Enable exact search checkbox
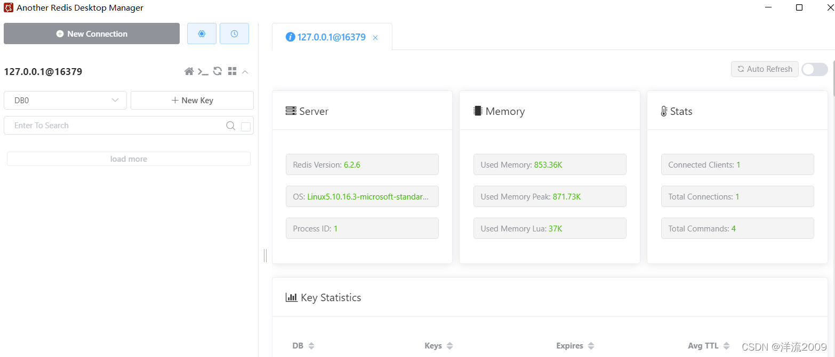 [246, 127]
